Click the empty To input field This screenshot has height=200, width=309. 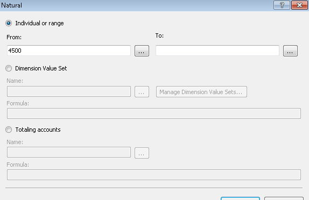217,51
